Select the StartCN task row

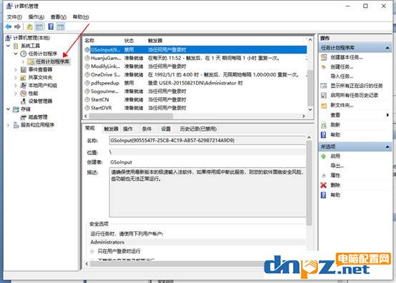click(195, 100)
